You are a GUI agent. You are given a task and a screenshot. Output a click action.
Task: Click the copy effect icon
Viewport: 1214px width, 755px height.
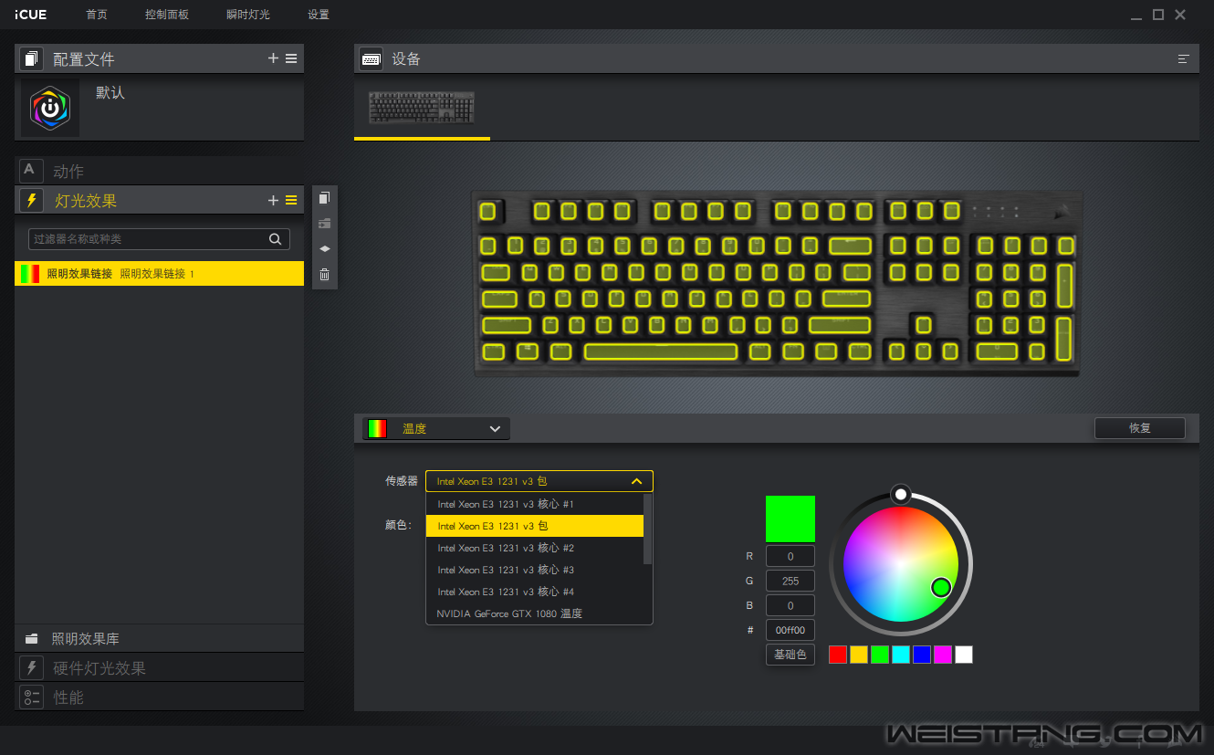click(324, 198)
